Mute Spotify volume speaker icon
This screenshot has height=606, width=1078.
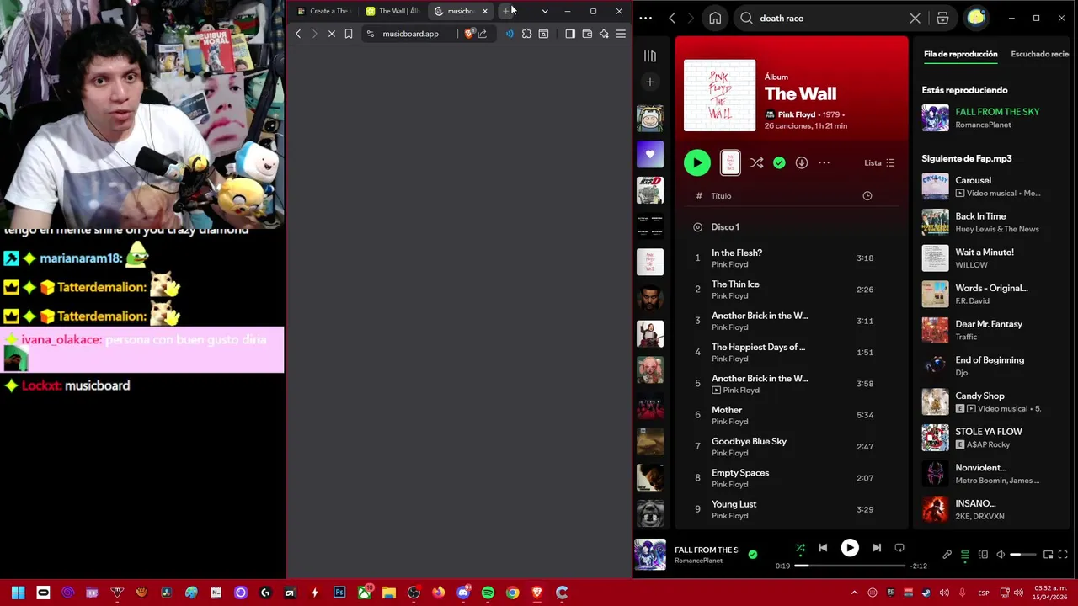(x=1001, y=555)
